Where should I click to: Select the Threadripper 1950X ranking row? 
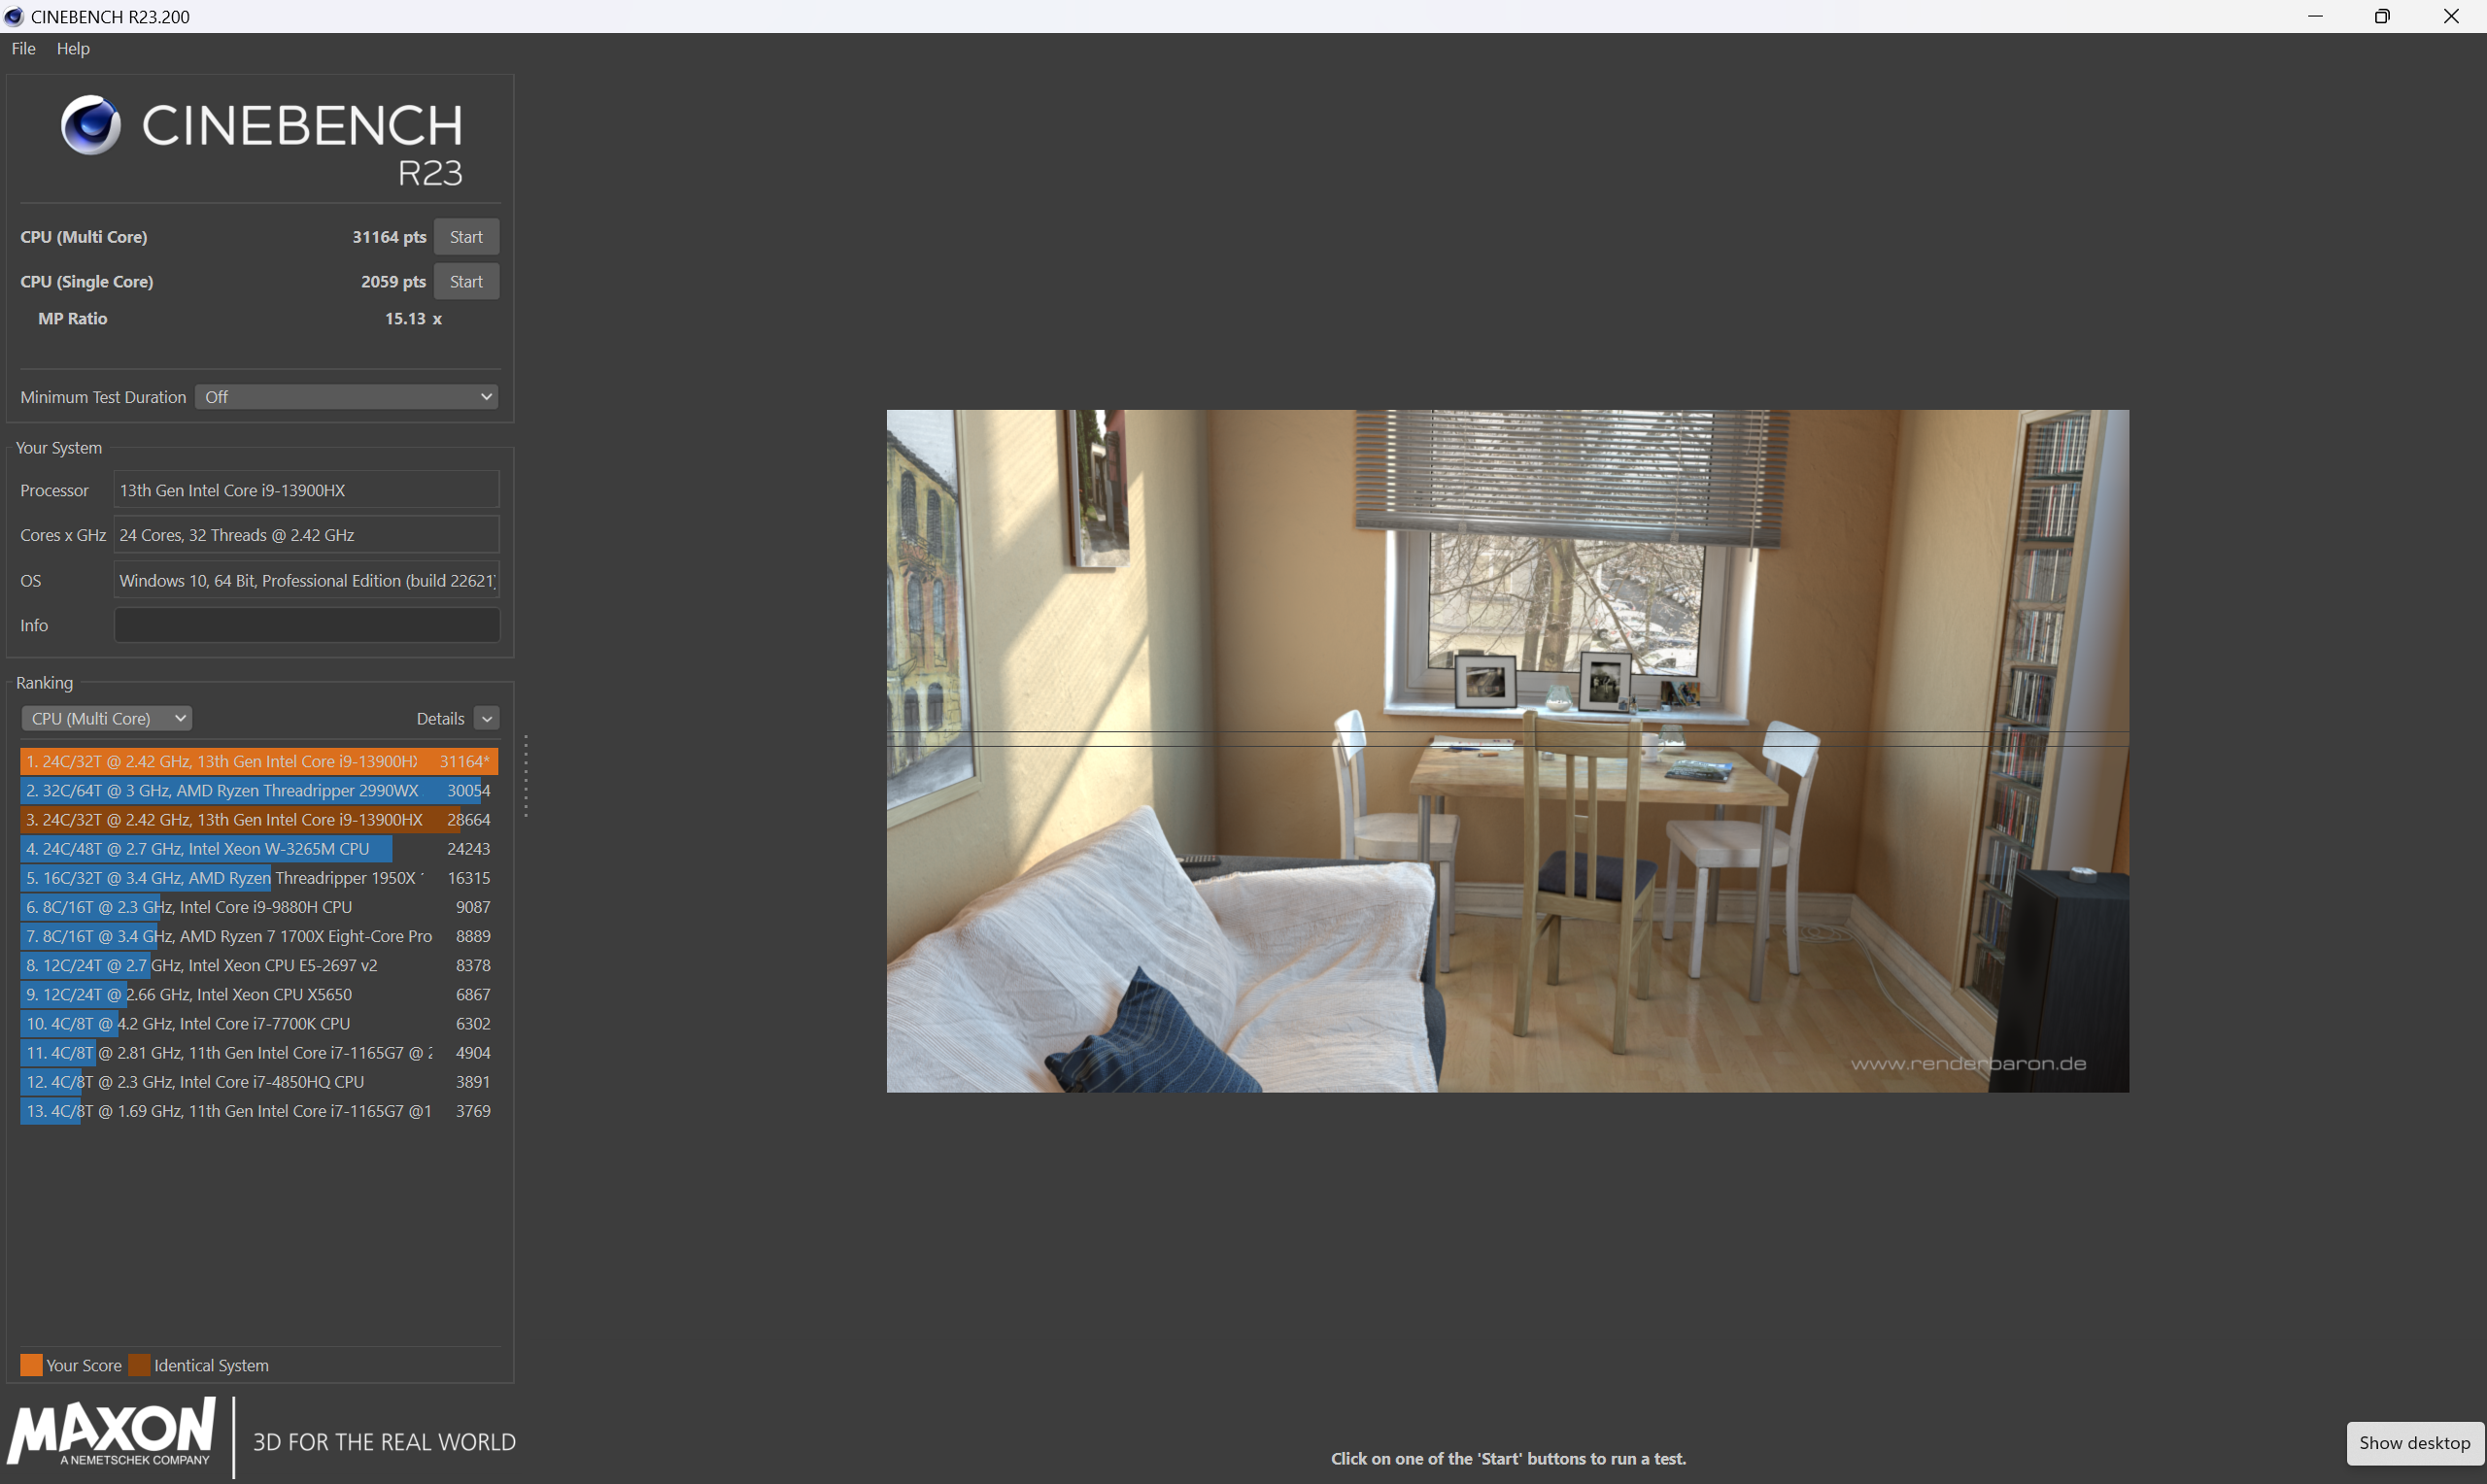click(259, 877)
